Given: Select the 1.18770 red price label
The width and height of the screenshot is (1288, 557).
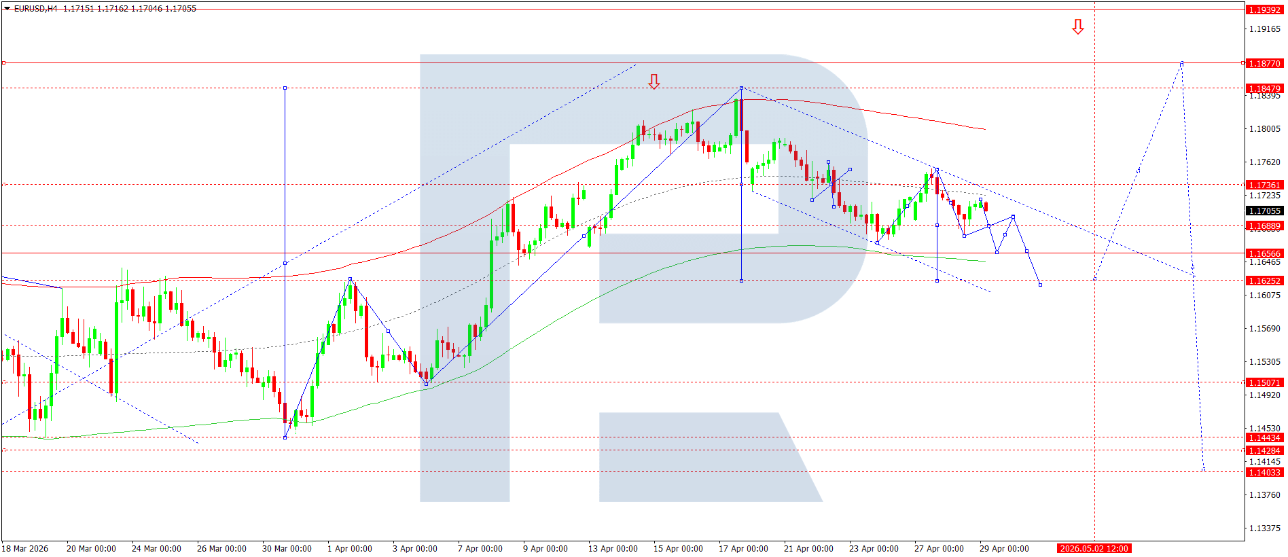Looking at the screenshot, I should [1264, 63].
